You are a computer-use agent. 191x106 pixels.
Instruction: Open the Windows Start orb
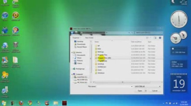[4, 103]
